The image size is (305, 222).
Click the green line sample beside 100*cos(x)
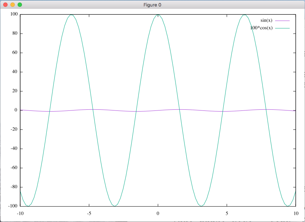[x=282, y=28]
